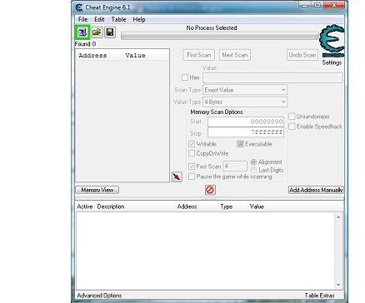Select the Alignment radio button

(x=253, y=161)
